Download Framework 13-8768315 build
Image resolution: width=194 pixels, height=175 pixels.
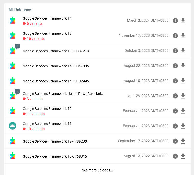click(183, 156)
